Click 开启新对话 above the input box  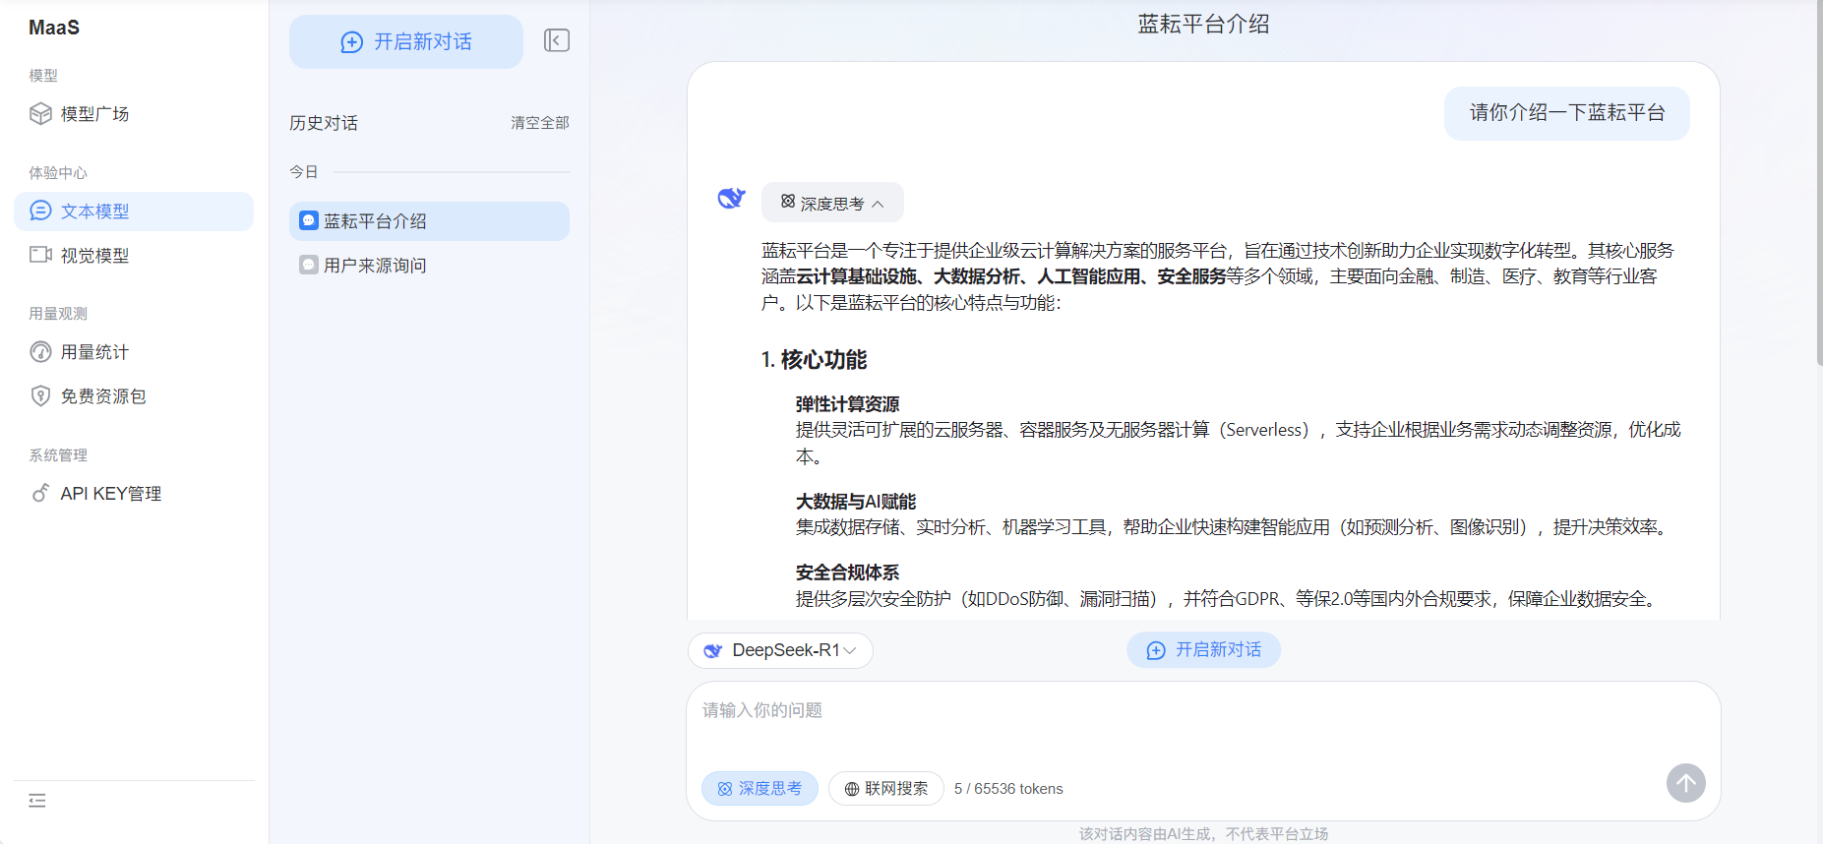[1203, 650]
